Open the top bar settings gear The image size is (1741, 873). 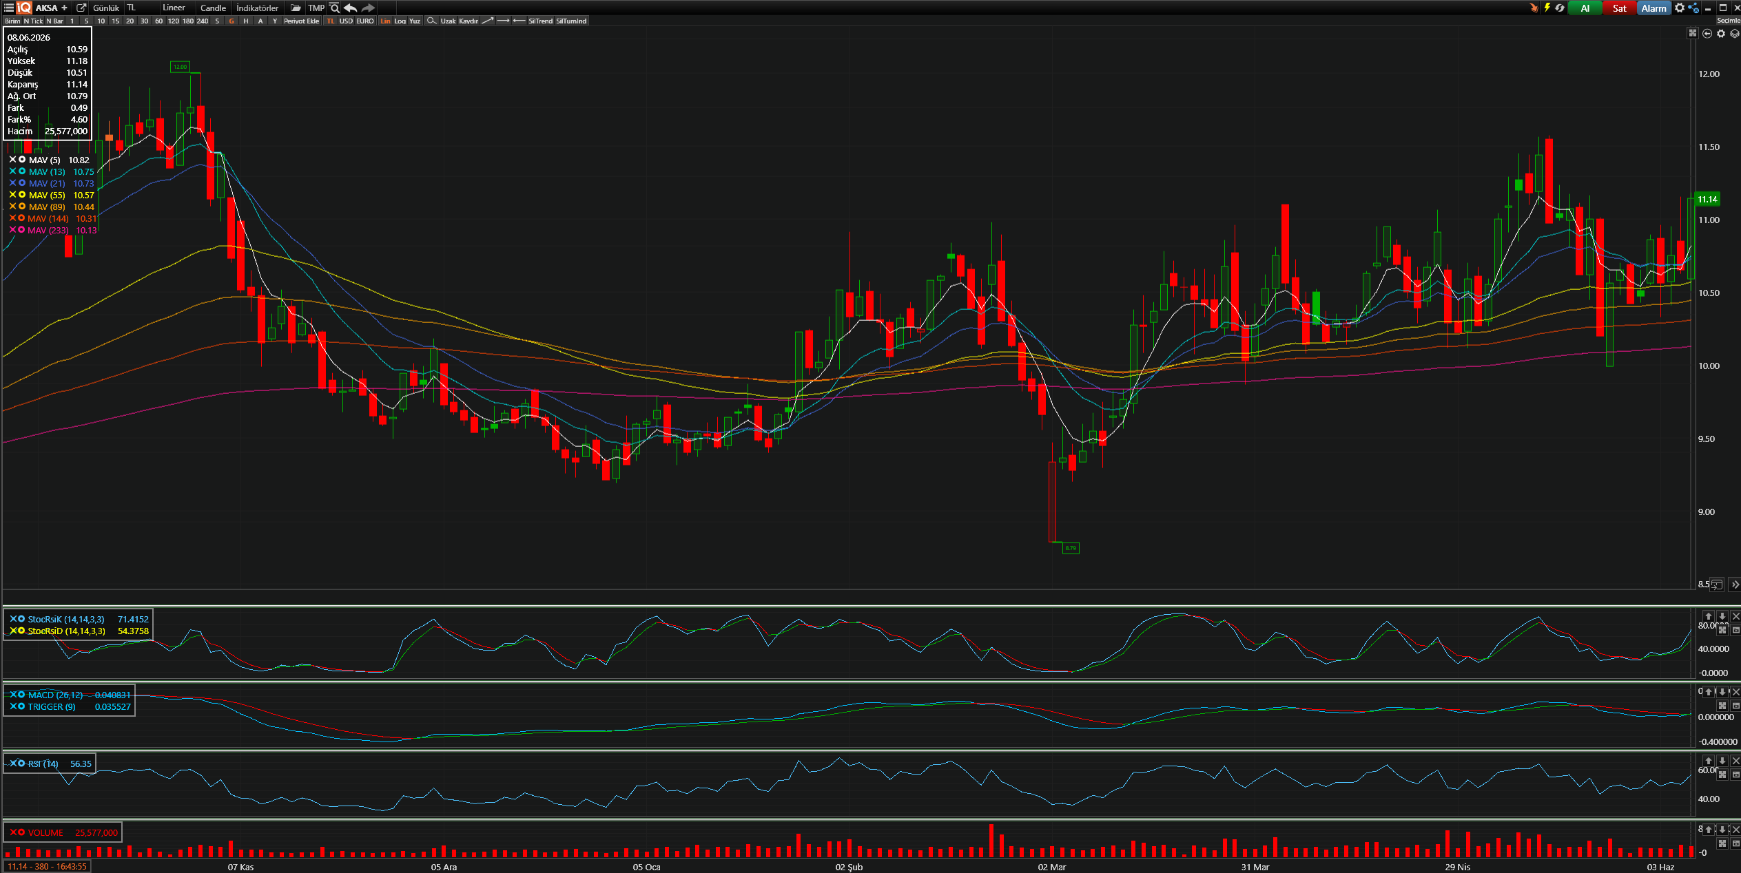tap(1680, 8)
